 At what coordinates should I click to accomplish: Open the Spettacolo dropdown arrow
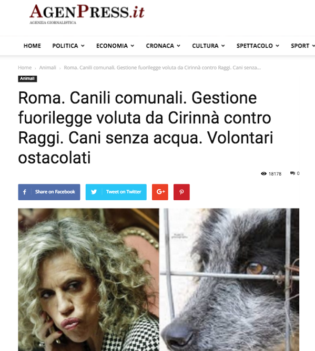[277, 46]
